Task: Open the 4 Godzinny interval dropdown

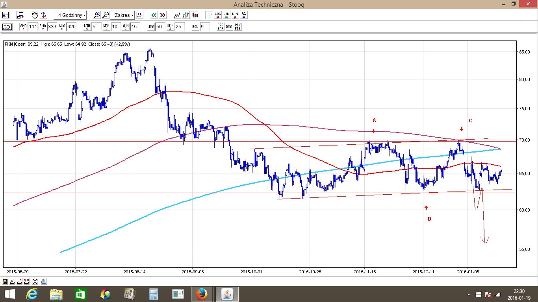Action: (x=70, y=15)
